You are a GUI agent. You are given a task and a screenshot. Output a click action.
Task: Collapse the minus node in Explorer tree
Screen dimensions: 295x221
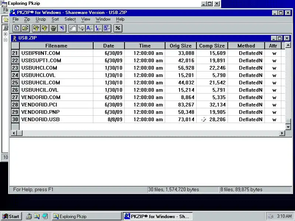(5, 40)
